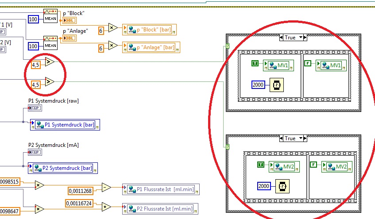Click the p "Anlage" label text
The image size is (375, 219).
coord(75,31)
